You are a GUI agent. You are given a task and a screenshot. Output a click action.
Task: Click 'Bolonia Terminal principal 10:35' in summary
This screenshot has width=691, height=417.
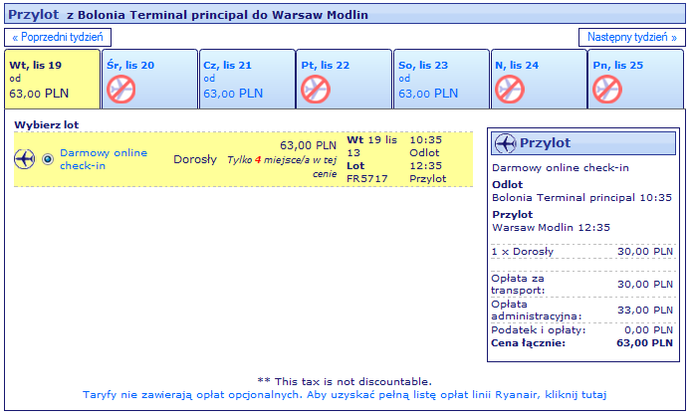(x=582, y=198)
